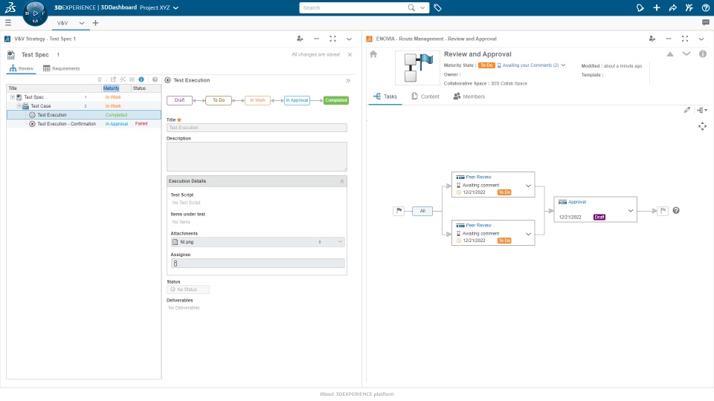Click help icon in tree toolbar

pos(155,79)
